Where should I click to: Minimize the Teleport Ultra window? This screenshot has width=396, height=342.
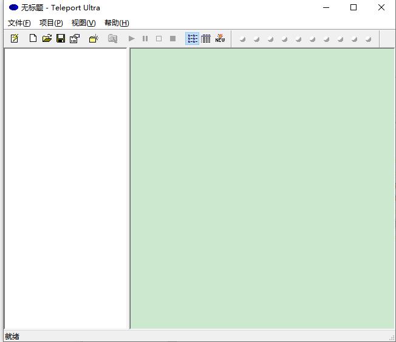[x=326, y=7]
